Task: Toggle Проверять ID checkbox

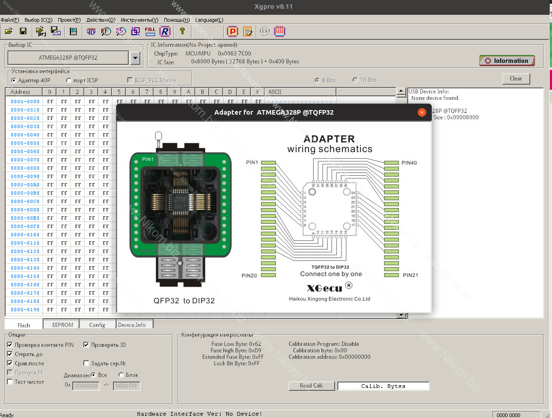Action: 86,345
